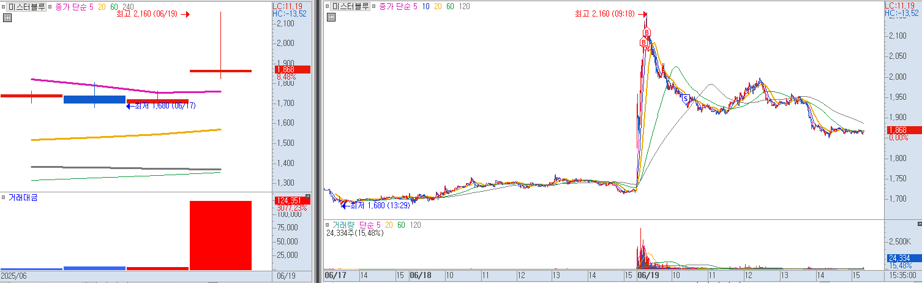Toggle the small square before 미스터블루 in left chart
The height and width of the screenshot is (283, 922).
pos(4,7)
